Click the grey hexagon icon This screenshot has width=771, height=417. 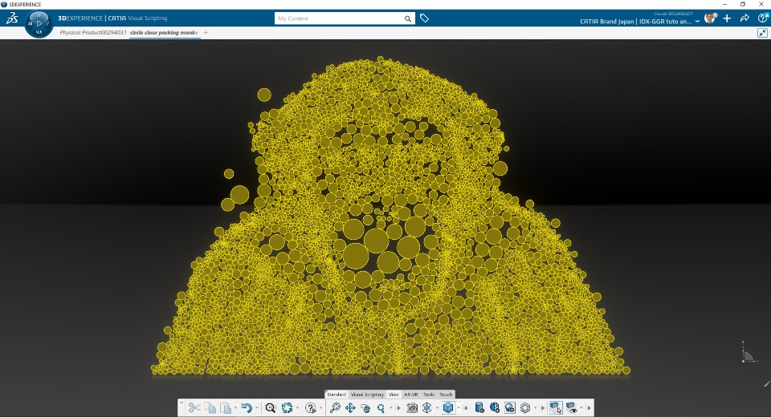tap(525, 407)
